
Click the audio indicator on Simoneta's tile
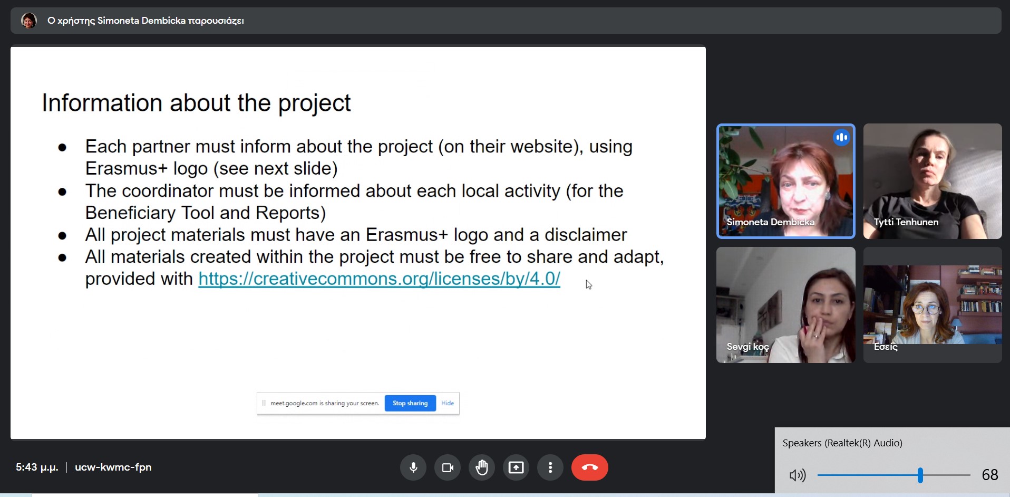(841, 138)
